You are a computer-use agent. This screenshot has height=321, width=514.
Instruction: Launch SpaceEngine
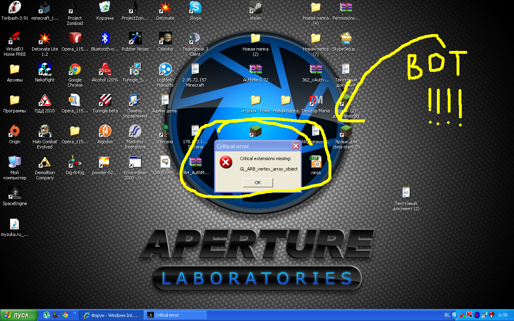tap(15, 196)
